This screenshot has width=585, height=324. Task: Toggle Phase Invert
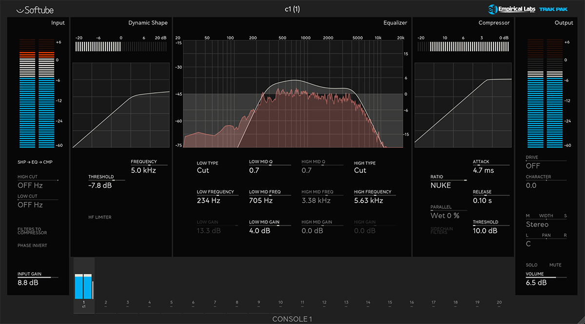33,245
